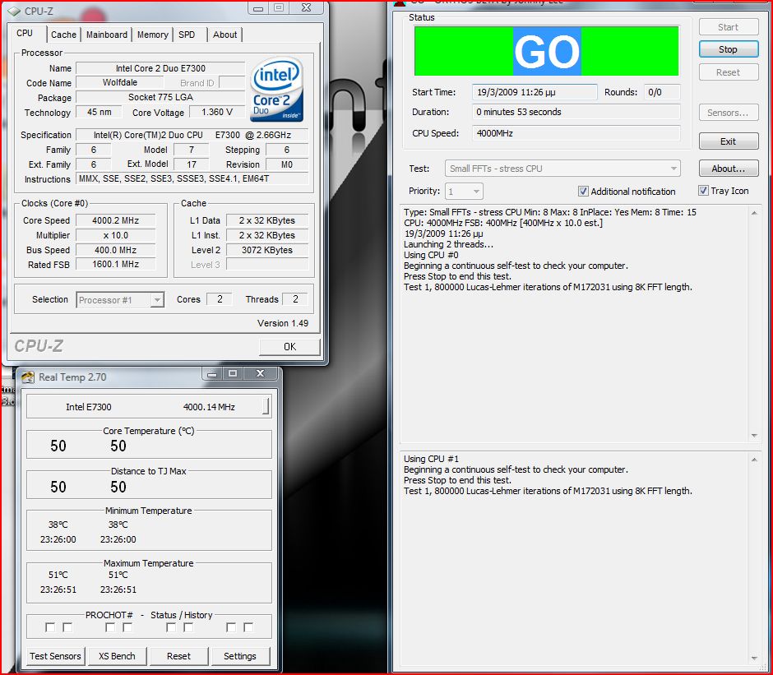Image resolution: width=773 pixels, height=675 pixels.
Task: Click the Rounds value 0/0
Action: [662, 92]
